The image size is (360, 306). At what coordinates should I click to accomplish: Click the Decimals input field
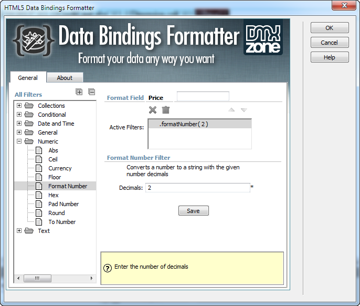coord(198,188)
